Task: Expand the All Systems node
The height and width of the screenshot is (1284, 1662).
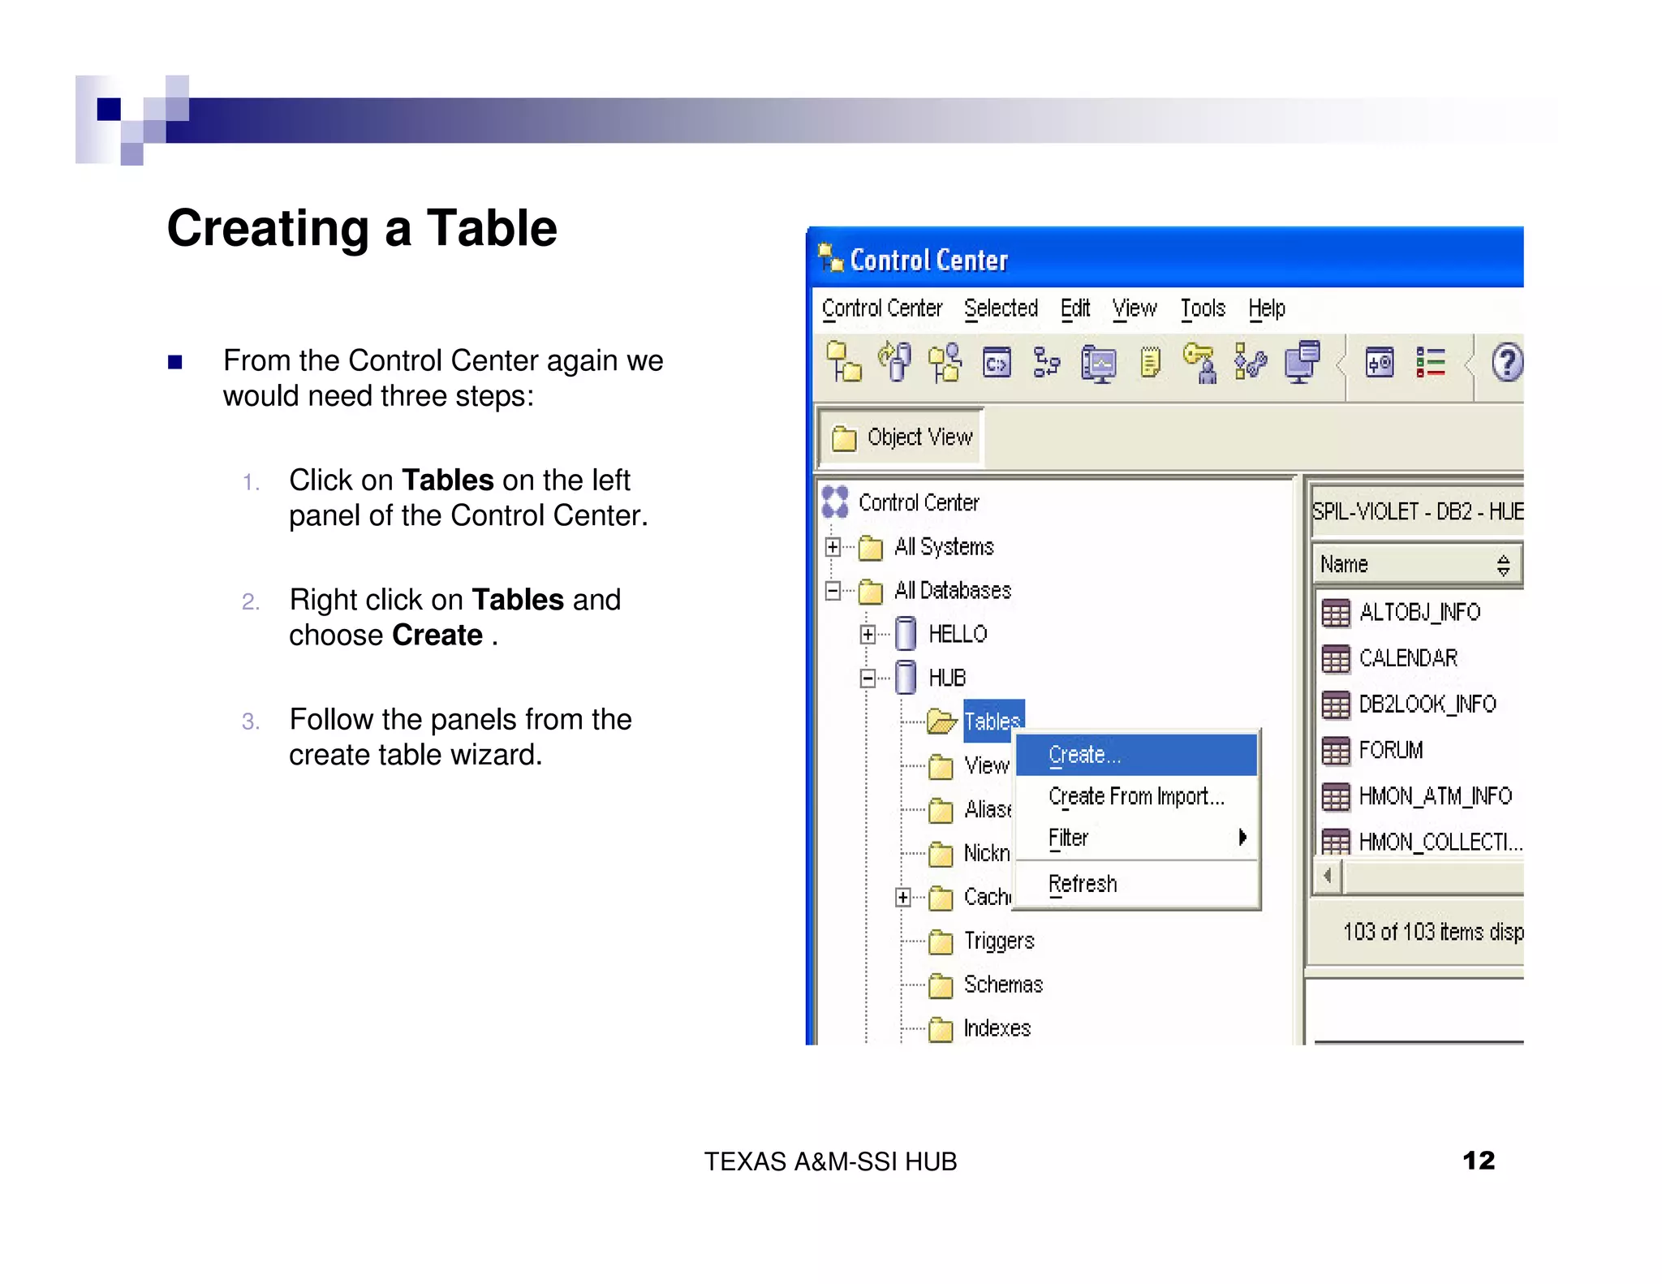Action: 833,547
